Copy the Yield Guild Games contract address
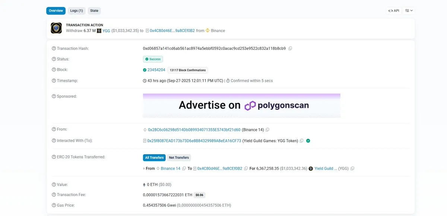The height and width of the screenshot is (216, 447). click(x=302, y=141)
